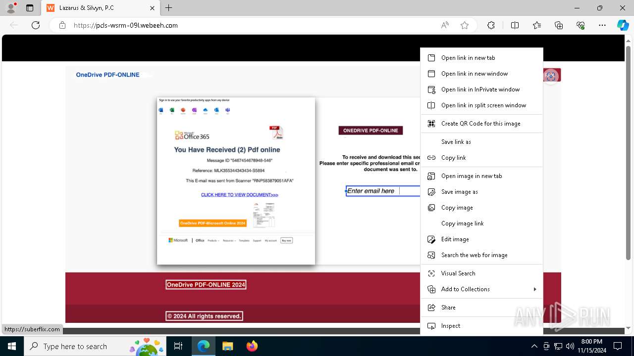Screen dimensions: 634x356
Task: Close the Lazarus & Silvyn tab
Action: tap(152, 8)
